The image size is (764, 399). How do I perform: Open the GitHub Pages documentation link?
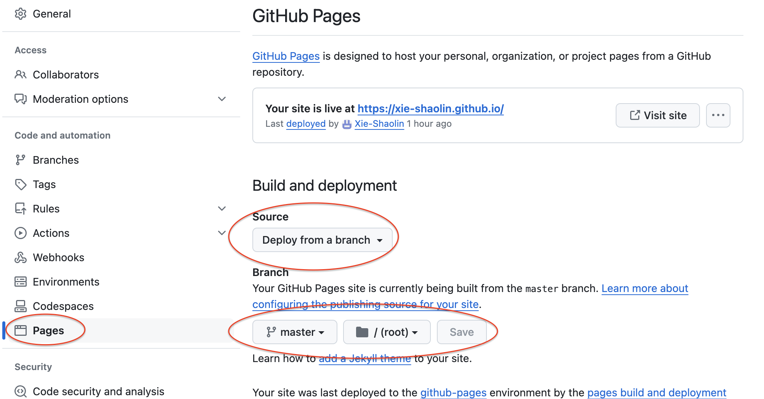coord(286,56)
